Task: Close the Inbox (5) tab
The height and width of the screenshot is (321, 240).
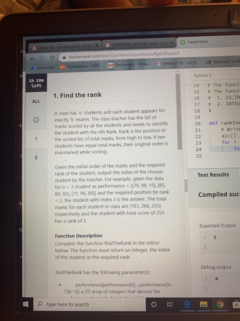Action: click(97, 45)
